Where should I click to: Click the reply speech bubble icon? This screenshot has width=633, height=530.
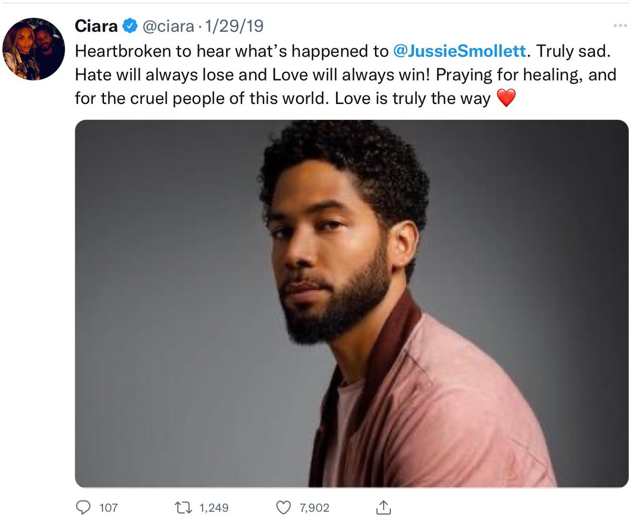(x=84, y=507)
